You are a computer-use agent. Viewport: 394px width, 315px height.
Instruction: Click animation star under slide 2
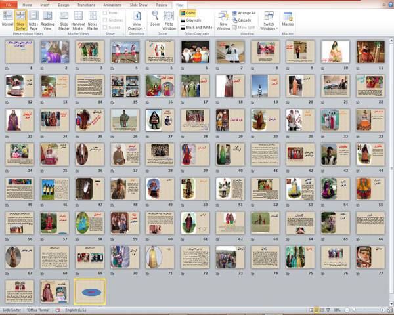[x=42, y=68]
